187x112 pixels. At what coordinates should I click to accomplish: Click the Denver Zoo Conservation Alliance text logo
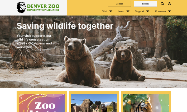[x=43, y=8]
